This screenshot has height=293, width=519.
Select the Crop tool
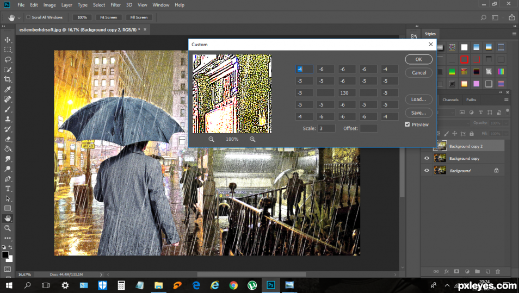tap(8, 79)
